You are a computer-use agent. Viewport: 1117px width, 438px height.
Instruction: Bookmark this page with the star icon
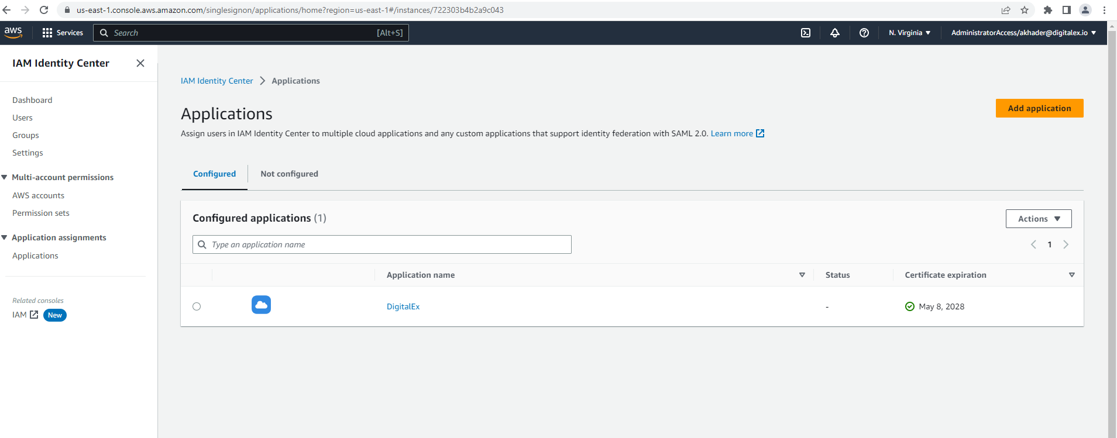click(1025, 10)
